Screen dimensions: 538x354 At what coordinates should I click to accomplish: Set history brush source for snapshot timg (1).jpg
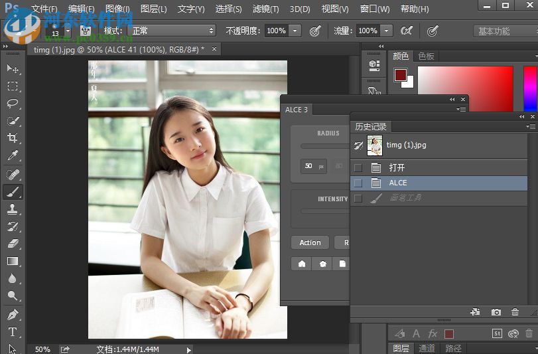[358, 145]
